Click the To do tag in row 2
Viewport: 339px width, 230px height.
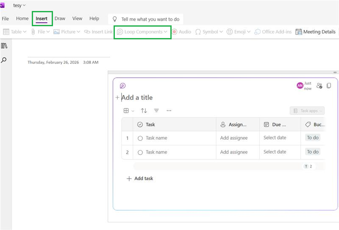[x=313, y=152]
